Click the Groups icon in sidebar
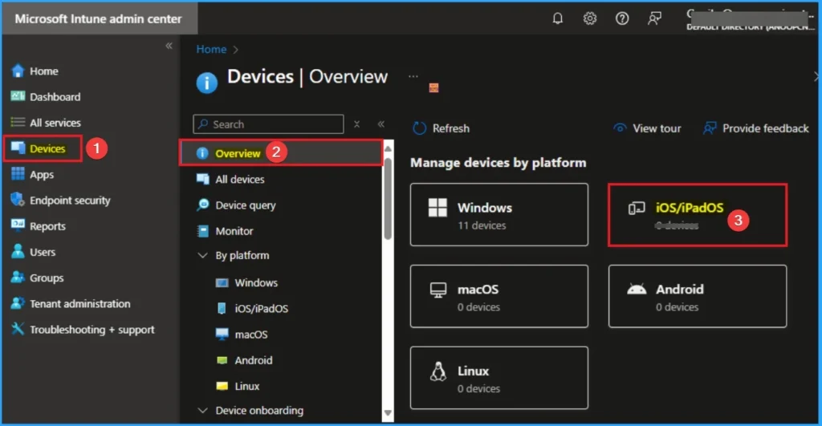The width and height of the screenshot is (822, 426). [18, 278]
